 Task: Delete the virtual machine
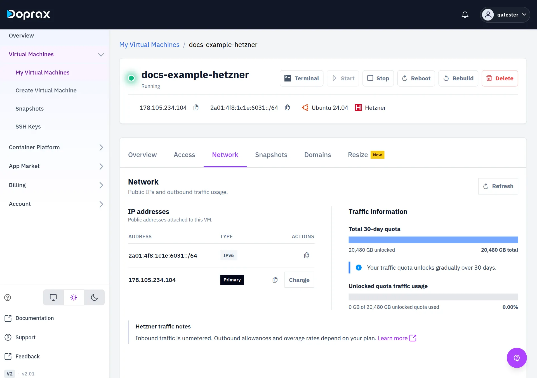[500, 78]
